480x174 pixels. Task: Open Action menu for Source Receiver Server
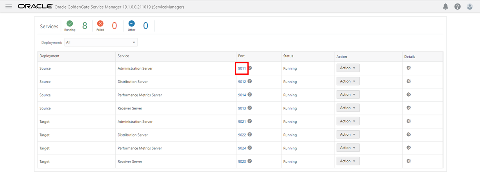click(347, 108)
